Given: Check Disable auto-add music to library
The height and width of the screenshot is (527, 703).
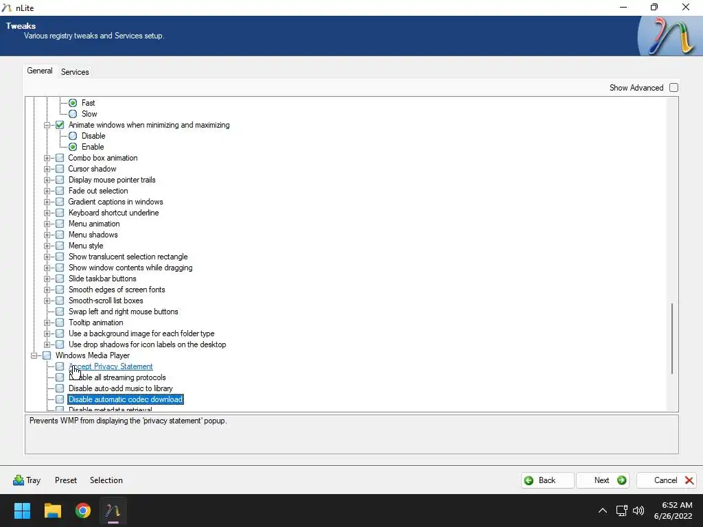Looking at the screenshot, I should [x=60, y=388].
